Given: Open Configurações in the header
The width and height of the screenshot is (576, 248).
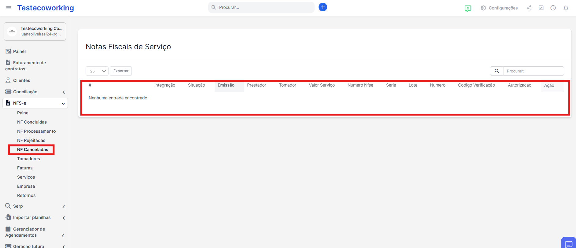Looking at the screenshot, I should click(x=499, y=8).
